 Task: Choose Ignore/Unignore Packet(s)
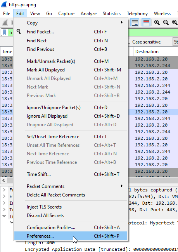(71, 108)
